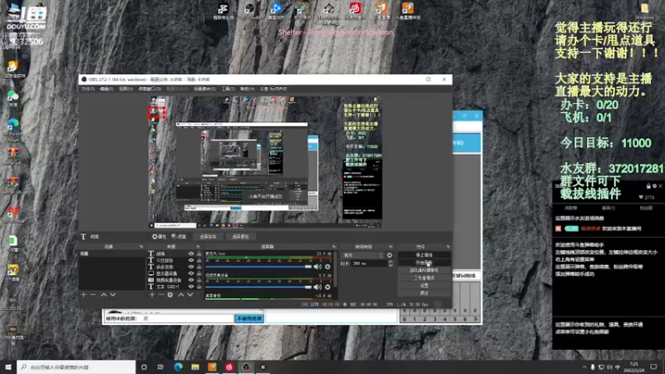Click 启动虚拟摄像机 (virtual camera) button

click(x=424, y=270)
